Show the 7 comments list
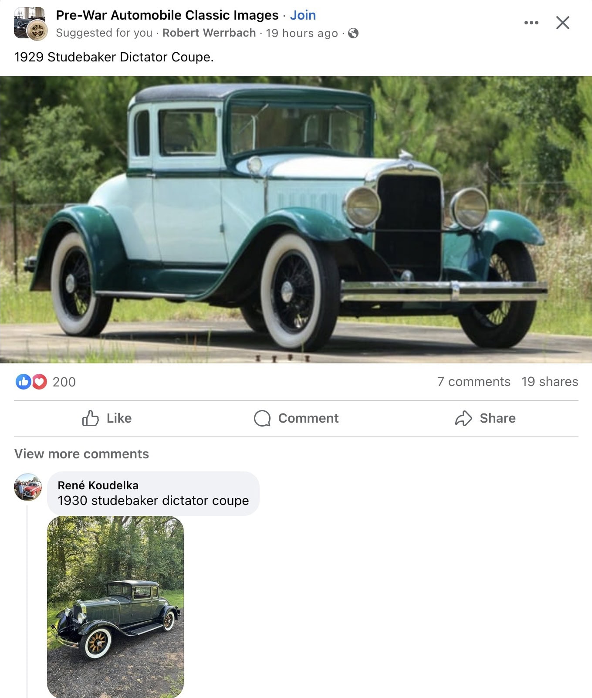Screen dimensions: 592x698 (474, 382)
